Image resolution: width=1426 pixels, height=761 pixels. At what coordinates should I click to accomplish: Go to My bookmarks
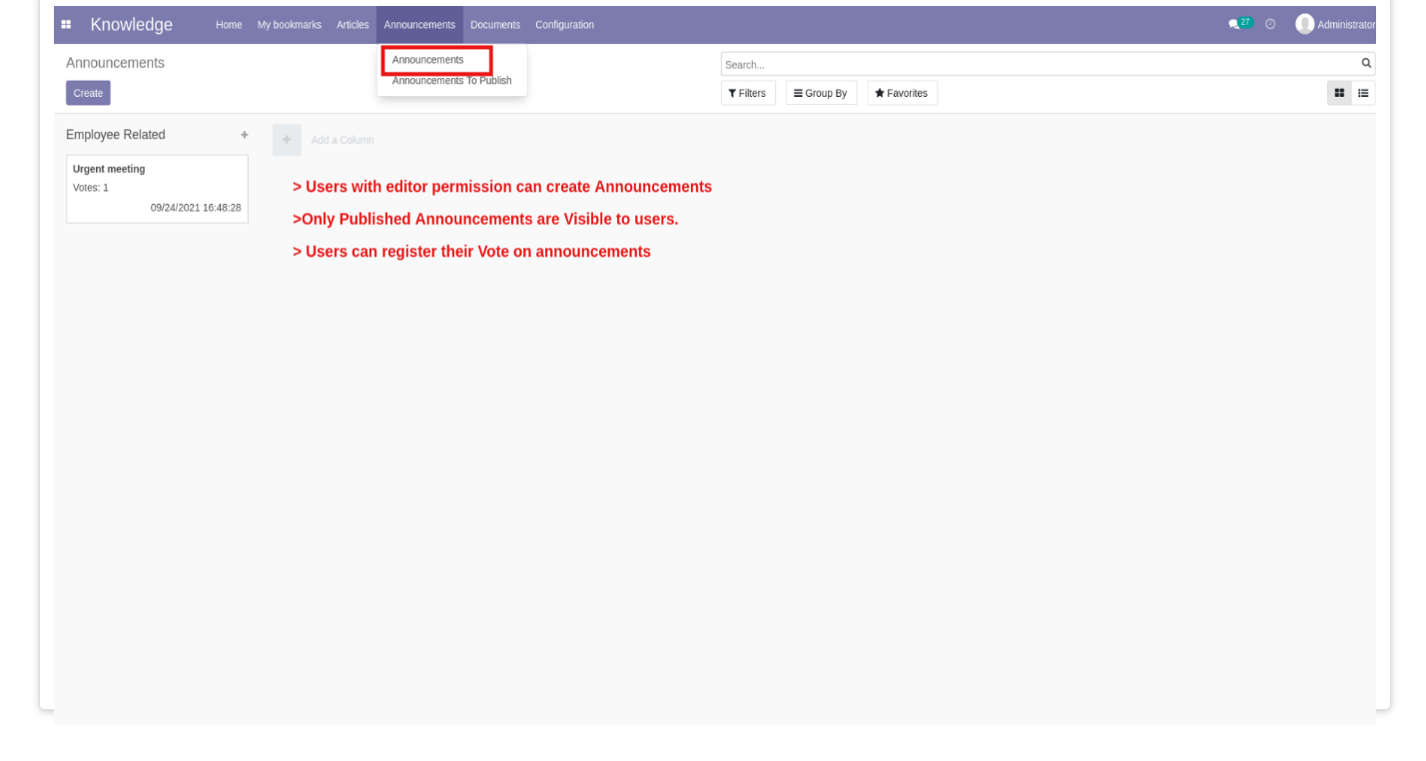coord(290,25)
